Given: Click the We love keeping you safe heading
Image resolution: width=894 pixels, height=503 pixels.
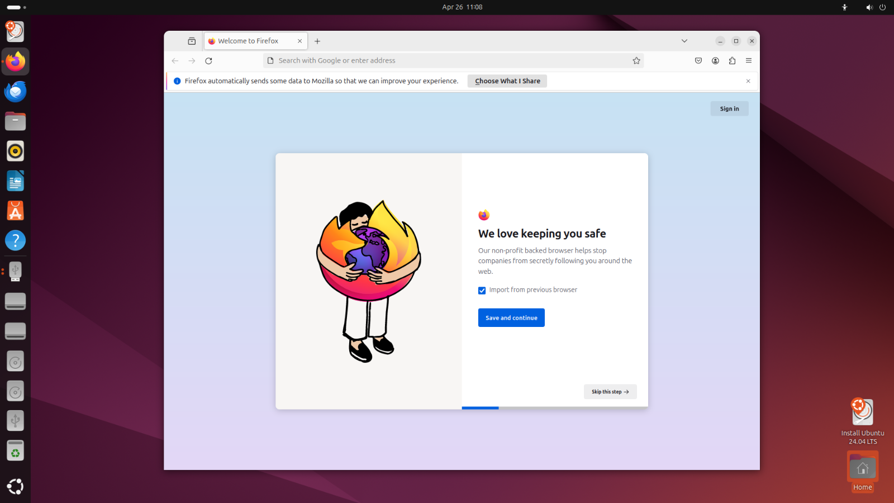Looking at the screenshot, I should pos(542,234).
